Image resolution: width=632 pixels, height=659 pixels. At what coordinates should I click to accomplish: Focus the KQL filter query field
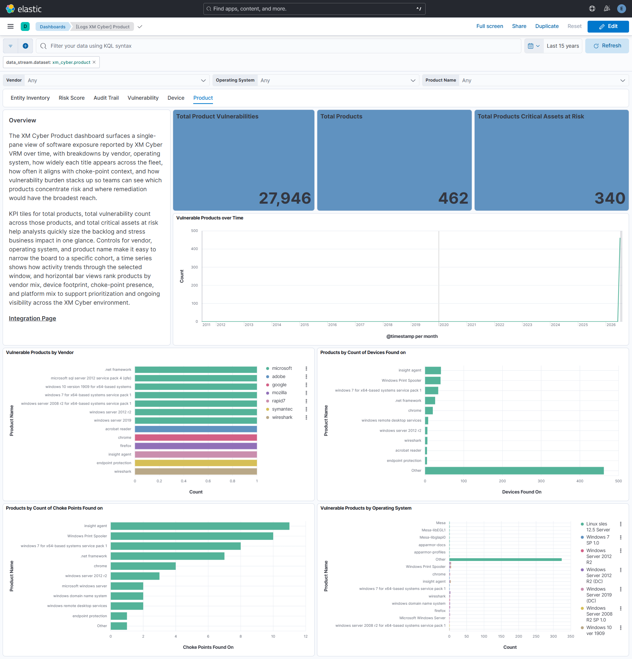[x=278, y=46]
